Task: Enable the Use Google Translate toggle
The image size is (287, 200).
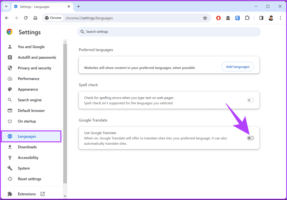Action: 250,138
